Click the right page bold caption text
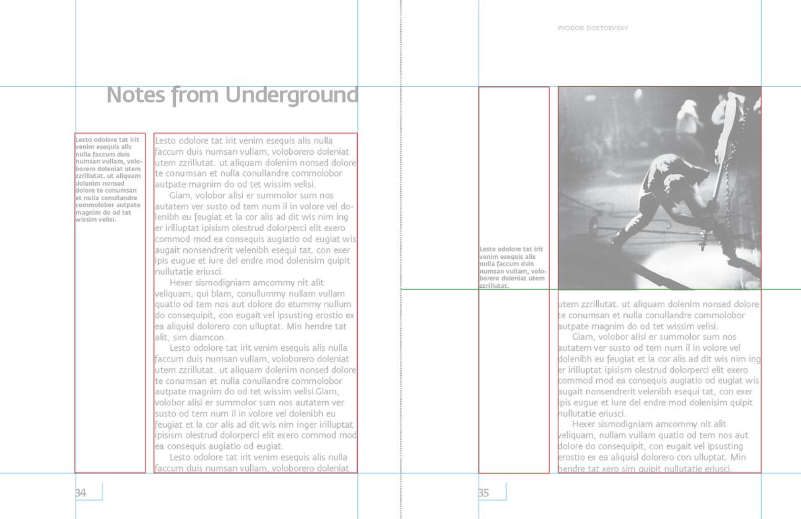 [x=513, y=267]
